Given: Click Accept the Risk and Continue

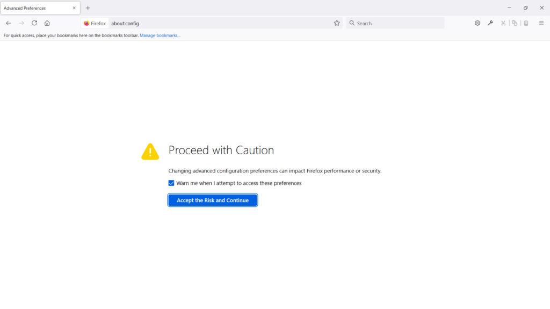Looking at the screenshot, I should tap(213, 200).
